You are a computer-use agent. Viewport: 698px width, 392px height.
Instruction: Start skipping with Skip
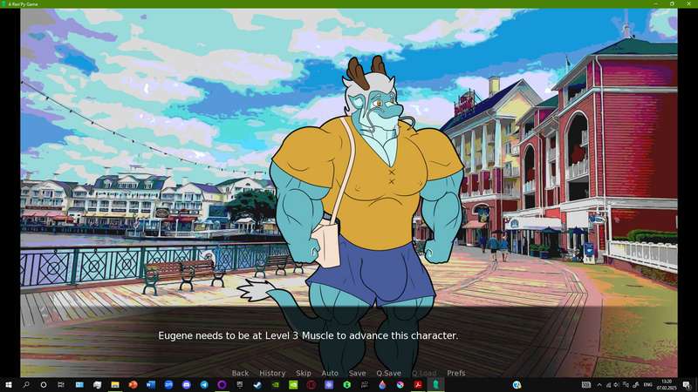(304, 373)
